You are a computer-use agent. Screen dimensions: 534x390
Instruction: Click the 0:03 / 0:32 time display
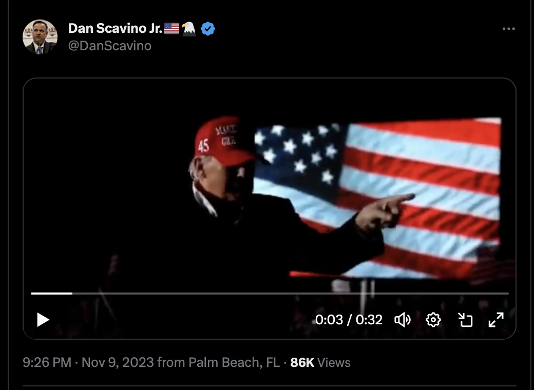tap(349, 320)
